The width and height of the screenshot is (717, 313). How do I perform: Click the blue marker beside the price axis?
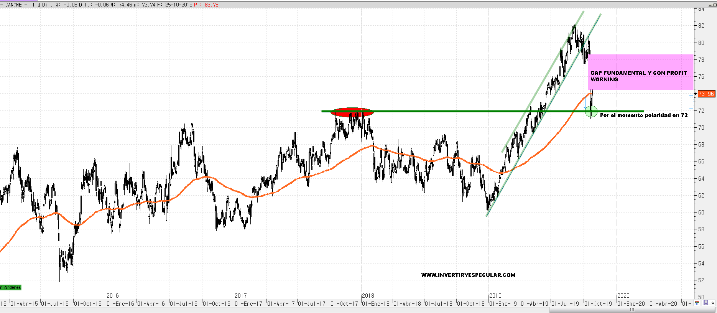(x=691, y=96)
